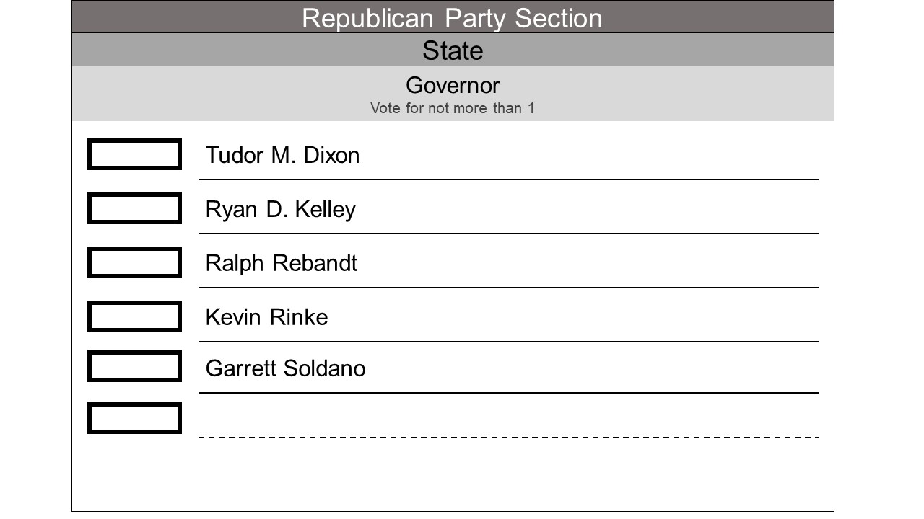Viewport: 924px width, 519px height.
Task: Tick the box beside Ryan D. Kelley
Action: tap(134, 208)
